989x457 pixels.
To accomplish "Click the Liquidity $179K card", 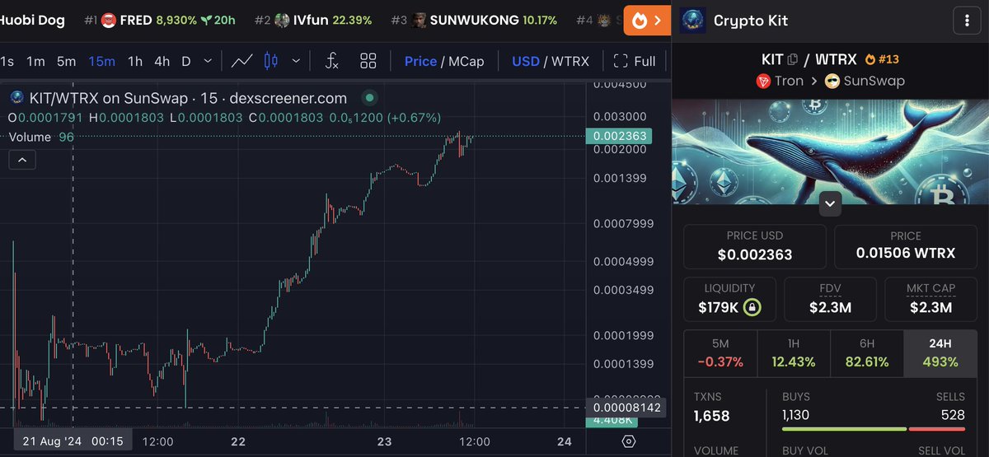I will [x=729, y=300].
